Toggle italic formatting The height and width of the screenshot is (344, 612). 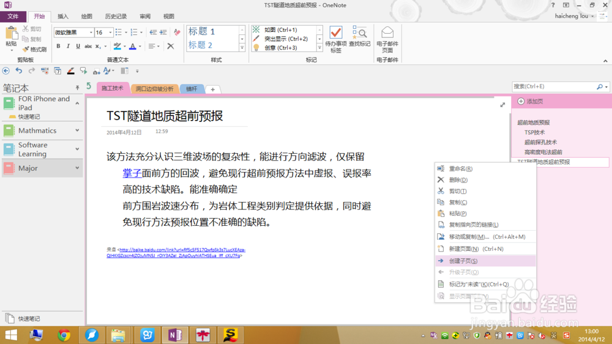click(x=68, y=46)
